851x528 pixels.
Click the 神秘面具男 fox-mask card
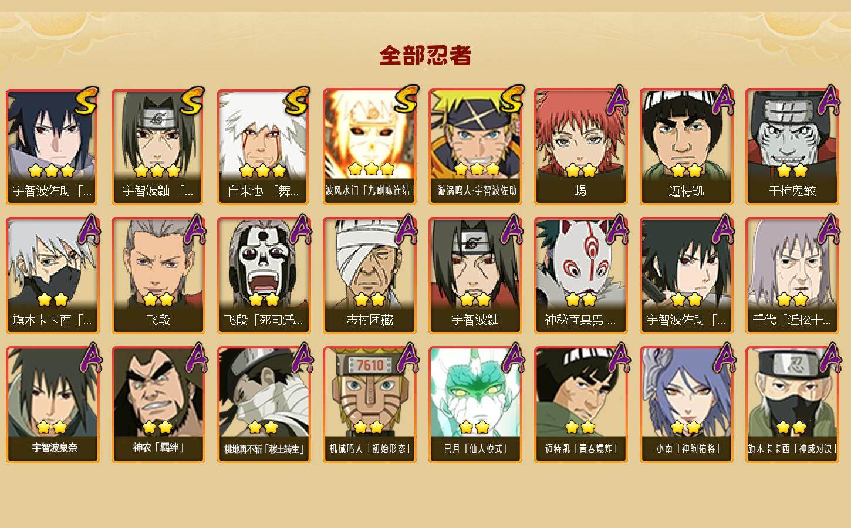580,276
